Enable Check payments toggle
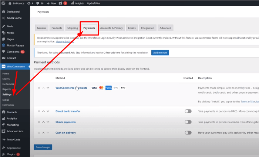Image resolution: width=259 pixels, height=157 pixels. 188,122
